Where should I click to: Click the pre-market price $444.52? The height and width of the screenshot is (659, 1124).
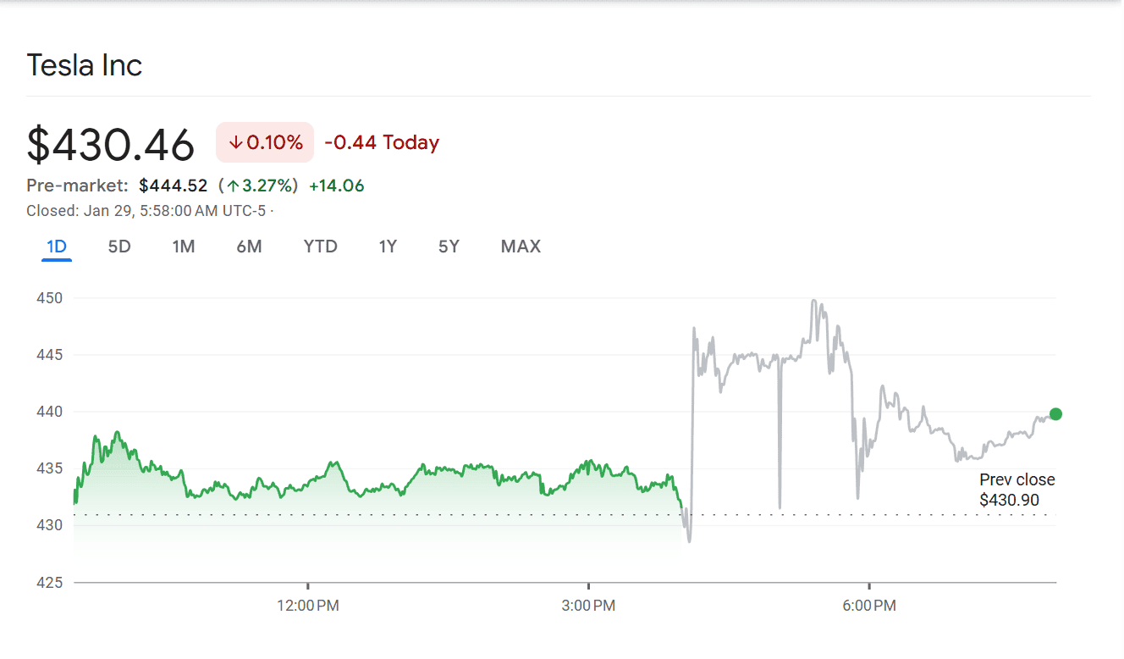[173, 186]
